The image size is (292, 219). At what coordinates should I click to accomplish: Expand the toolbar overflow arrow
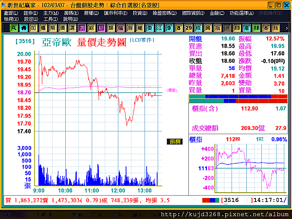287,29
